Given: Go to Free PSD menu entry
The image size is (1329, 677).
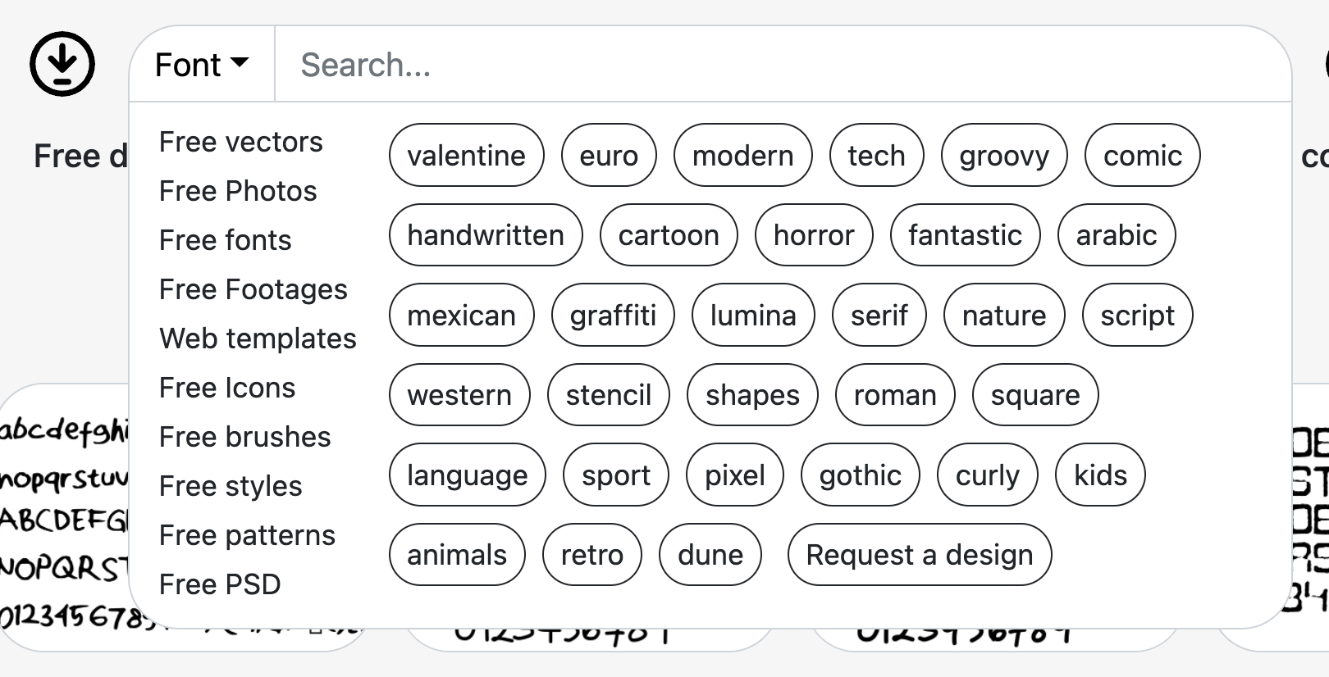Looking at the screenshot, I should click(220, 584).
